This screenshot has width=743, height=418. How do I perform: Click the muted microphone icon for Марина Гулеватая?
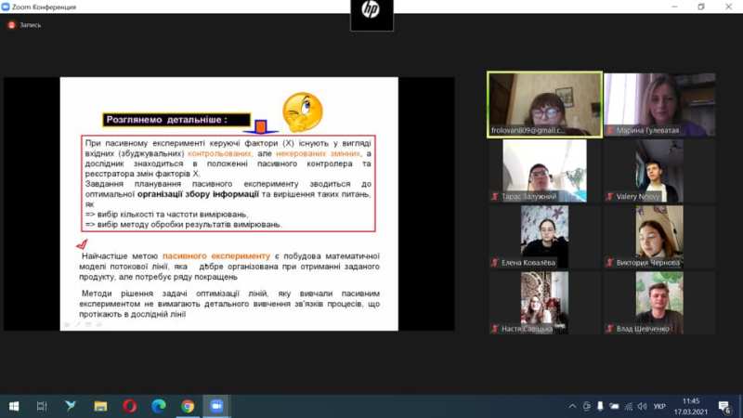click(609, 131)
